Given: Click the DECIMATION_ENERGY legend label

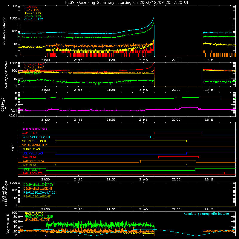Looking at the screenshot, I should coord(38,185).
